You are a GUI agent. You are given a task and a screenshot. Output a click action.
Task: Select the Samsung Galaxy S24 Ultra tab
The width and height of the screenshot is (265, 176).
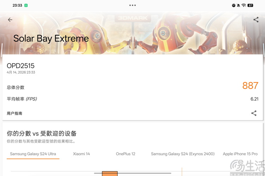(33, 154)
